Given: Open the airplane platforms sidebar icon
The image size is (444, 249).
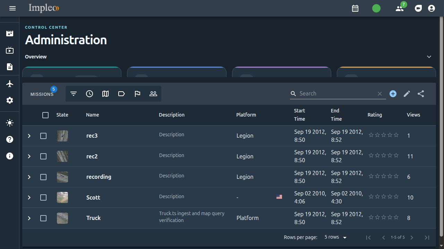Looking at the screenshot, I should 10,84.
